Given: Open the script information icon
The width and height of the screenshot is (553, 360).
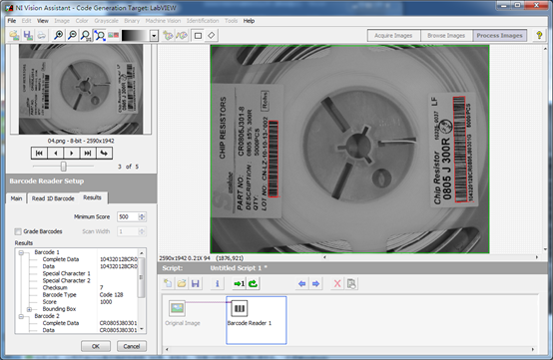Looking at the screenshot, I should pyautogui.click(x=218, y=283).
